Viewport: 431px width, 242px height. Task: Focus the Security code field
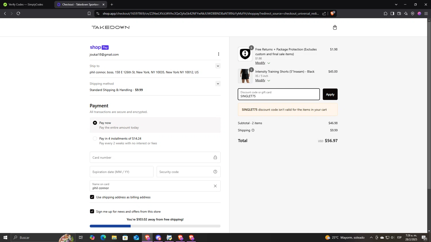[x=188, y=172]
